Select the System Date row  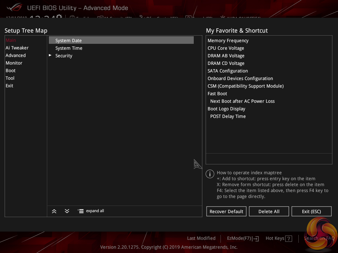point(121,40)
